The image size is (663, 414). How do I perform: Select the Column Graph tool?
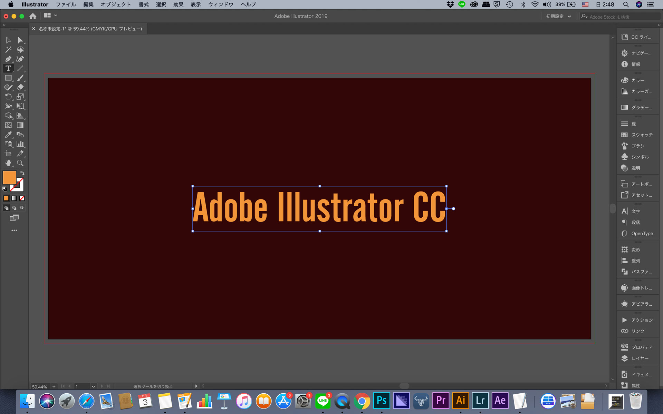coord(20,144)
